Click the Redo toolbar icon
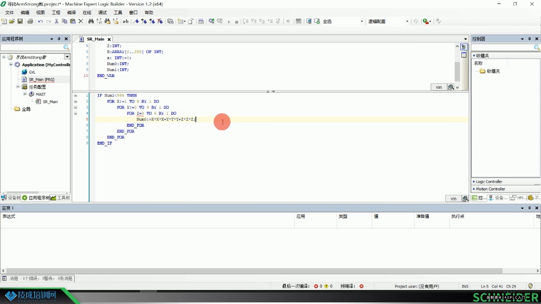This screenshot has width=541, height=304. point(48,22)
